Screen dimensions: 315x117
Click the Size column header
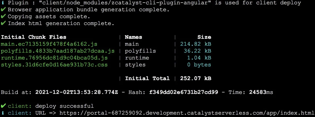click(204, 37)
